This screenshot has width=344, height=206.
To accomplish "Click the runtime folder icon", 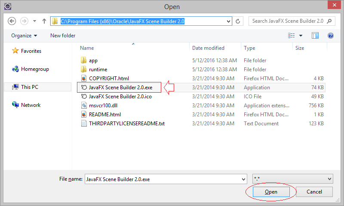I will coord(83,69).
